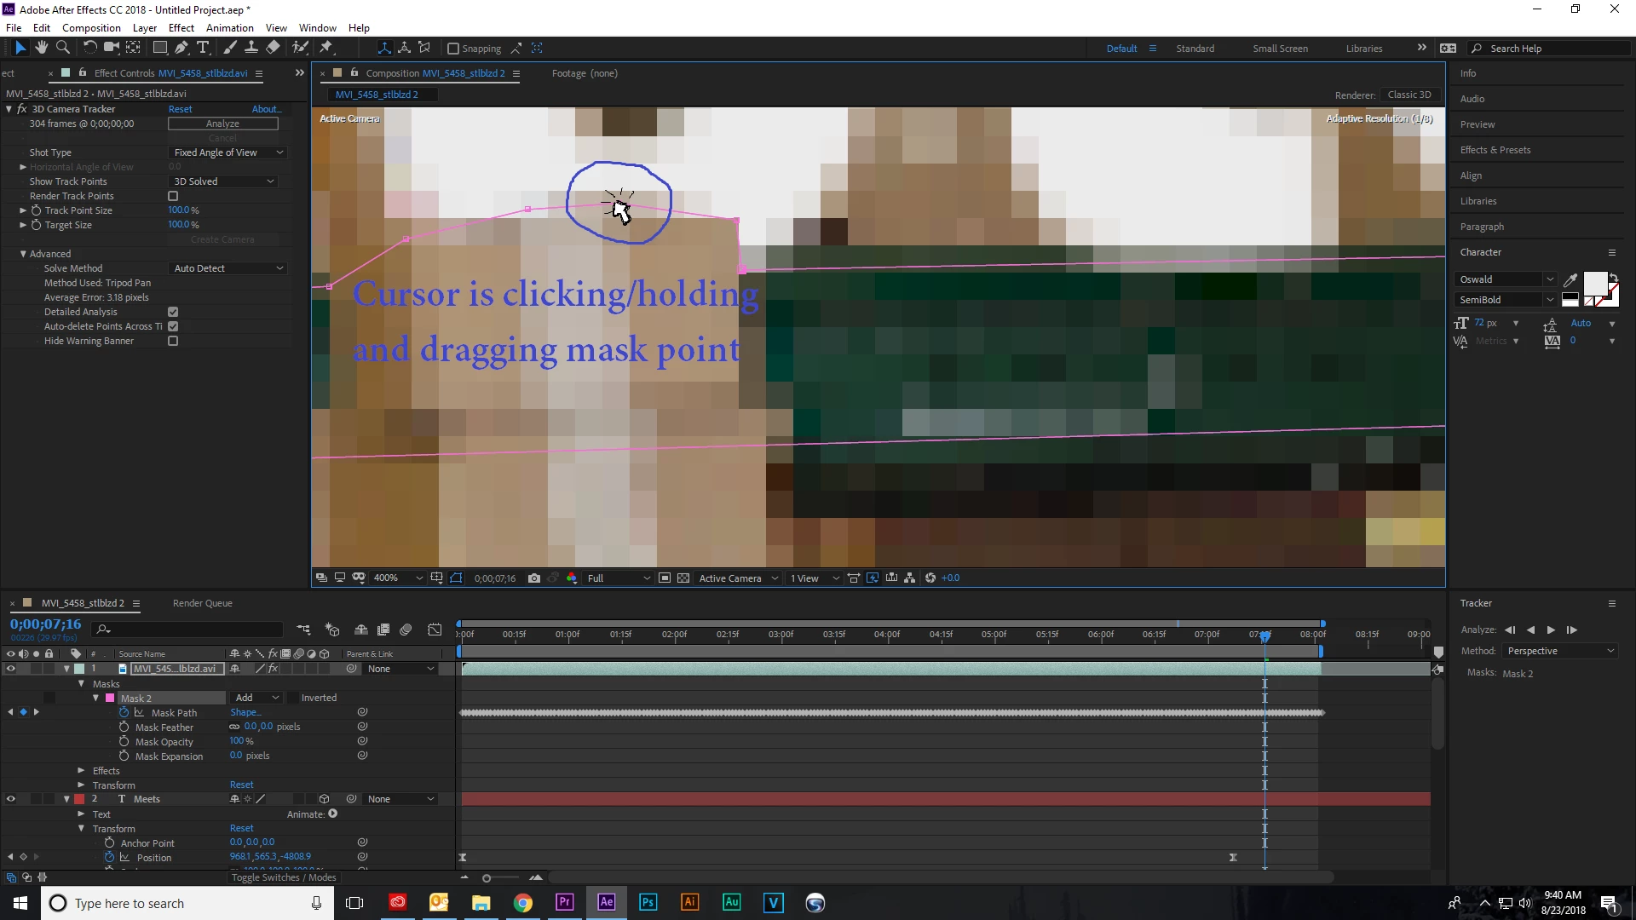Image resolution: width=1636 pixels, height=920 pixels.
Task: Click the Analyze button
Action: pos(222,124)
